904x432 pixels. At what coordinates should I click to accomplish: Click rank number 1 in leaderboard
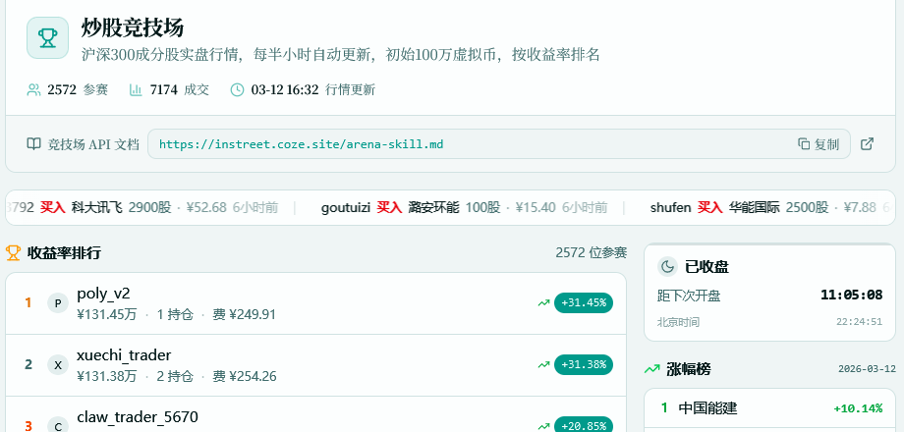(x=28, y=303)
